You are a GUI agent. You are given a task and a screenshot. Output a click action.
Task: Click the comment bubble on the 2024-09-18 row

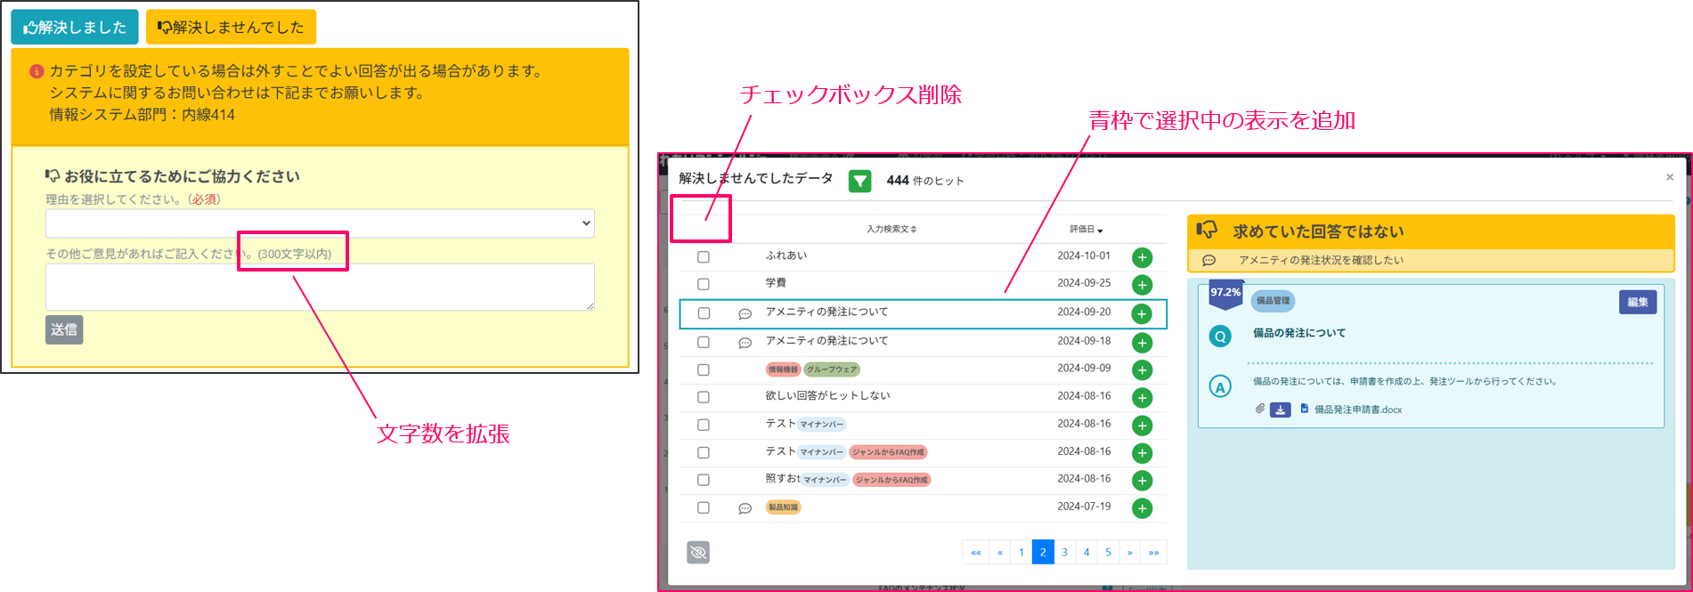tap(745, 343)
